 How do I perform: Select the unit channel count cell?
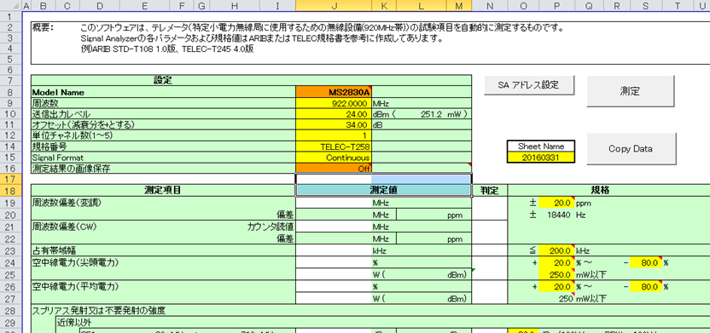click(x=334, y=135)
